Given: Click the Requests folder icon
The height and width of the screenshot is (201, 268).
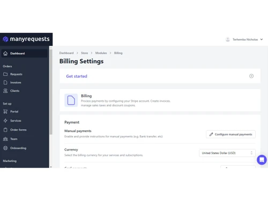Looking at the screenshot, I should pyautogui.click(x=5, y=74).
